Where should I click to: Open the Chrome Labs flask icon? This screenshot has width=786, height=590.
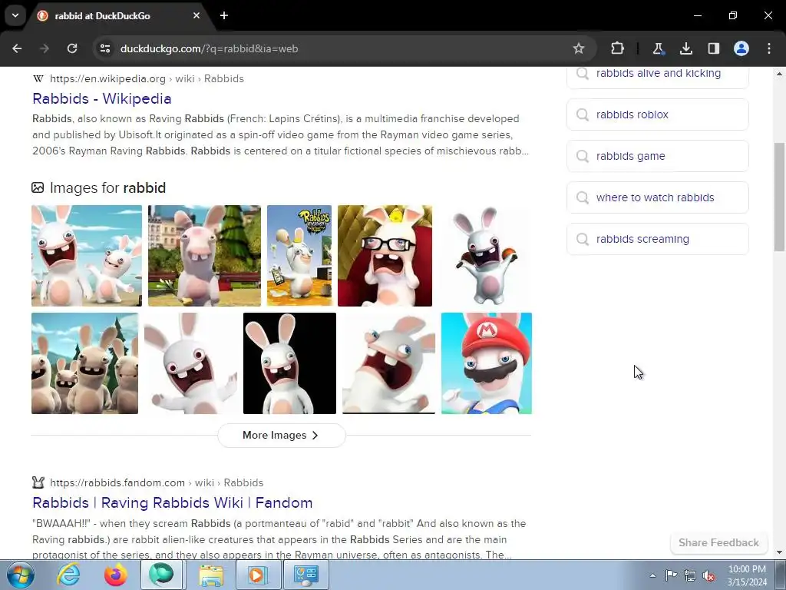click(x=658, y=48)
